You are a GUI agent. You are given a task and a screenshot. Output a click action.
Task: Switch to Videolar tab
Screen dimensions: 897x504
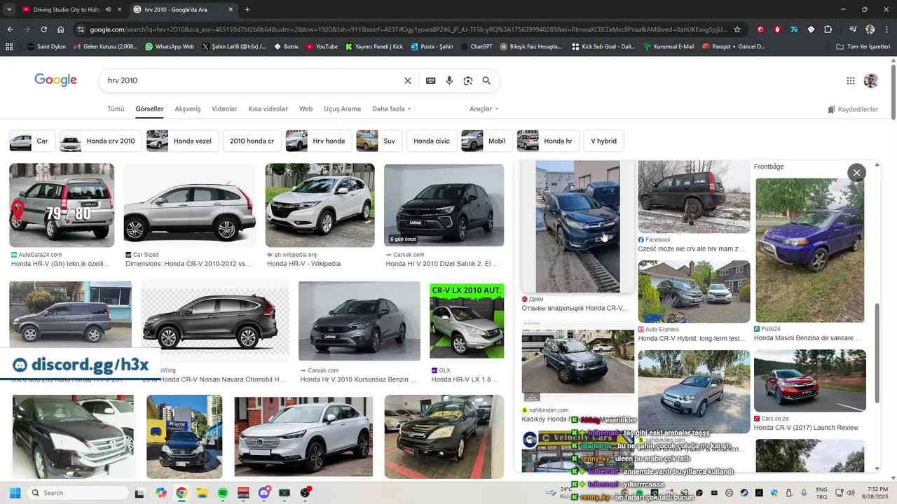tap(224, 109)
